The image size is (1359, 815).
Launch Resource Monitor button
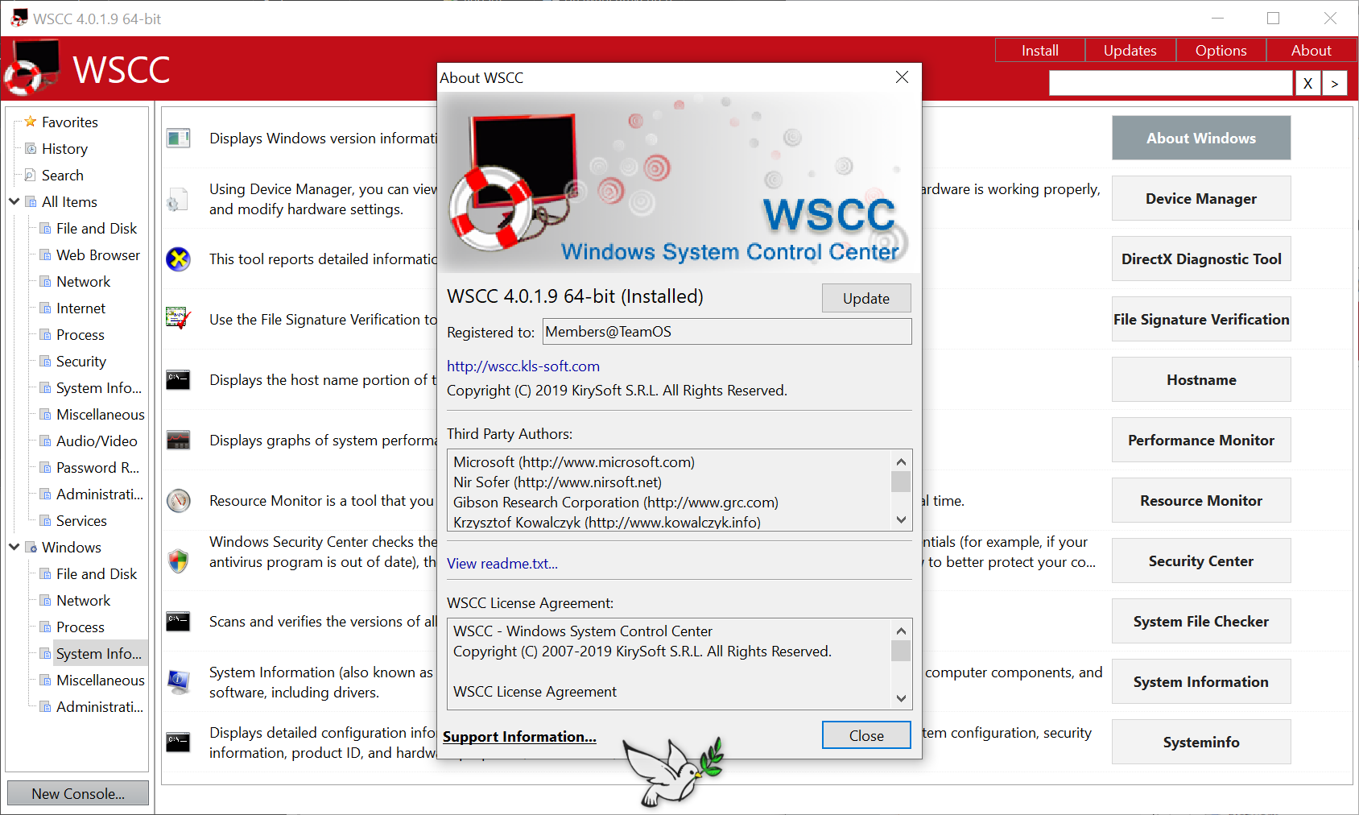(1201, 500)
